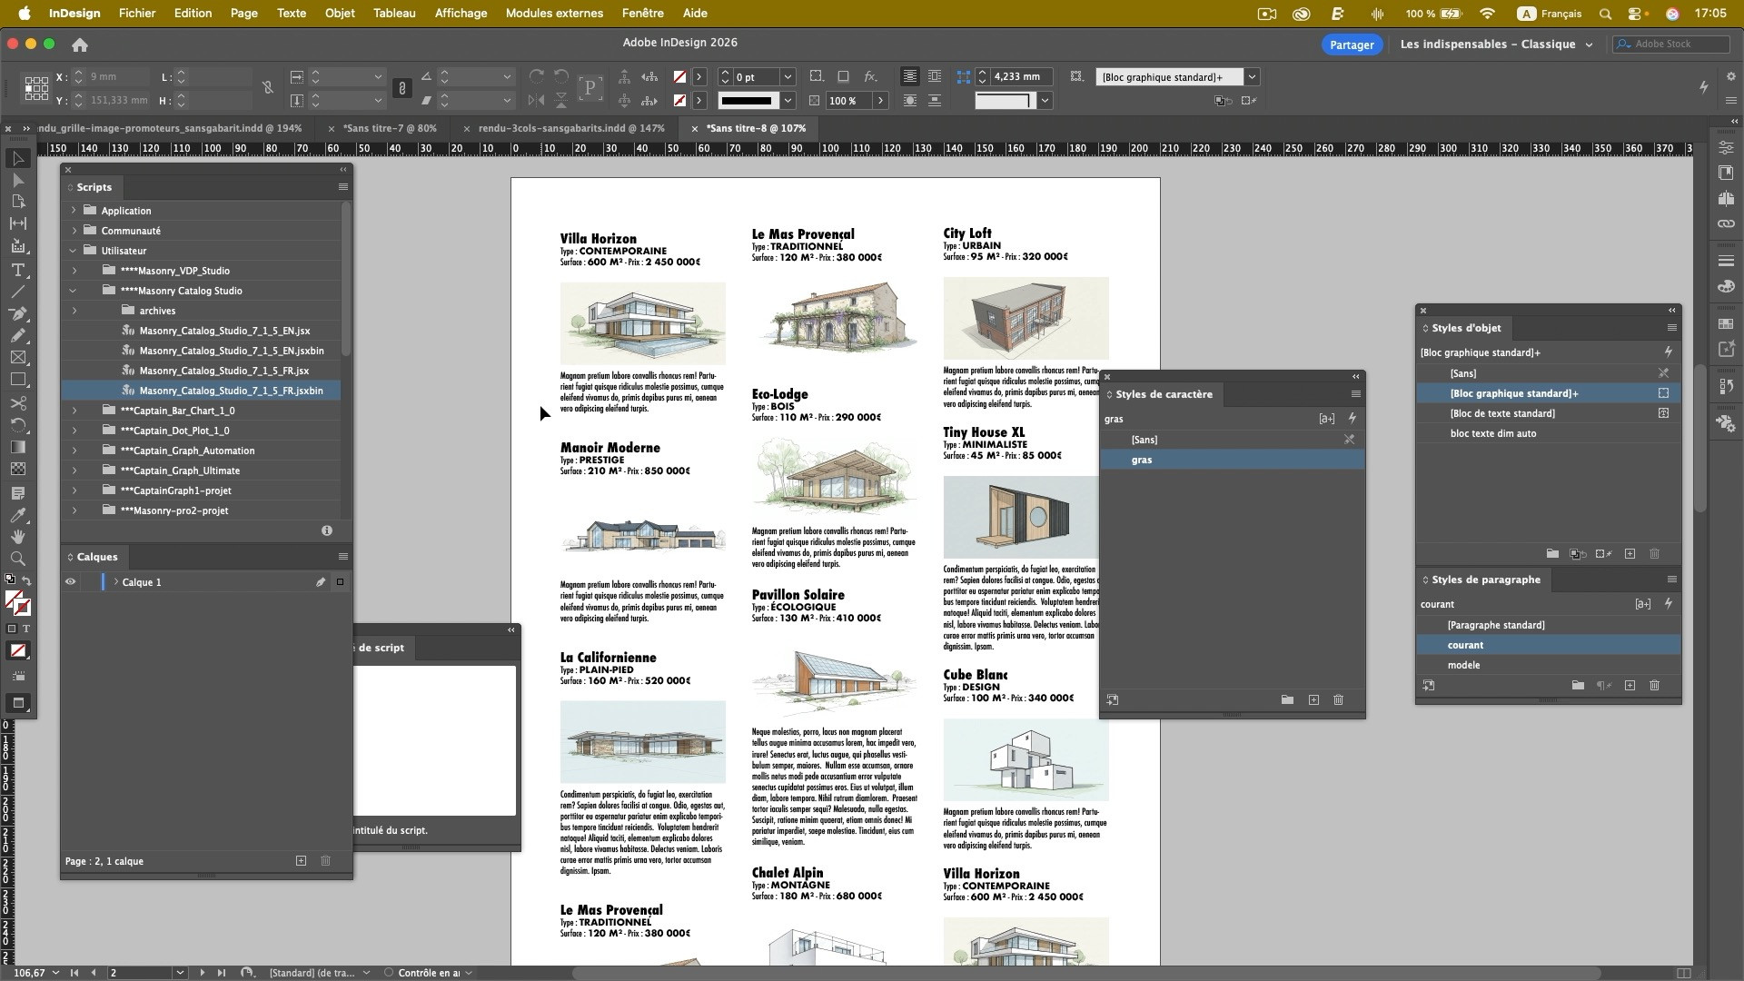The height and width of the screenshot is (981, 1744).
Task: Create new paragraph style icon
Action: click(1630, 685)
